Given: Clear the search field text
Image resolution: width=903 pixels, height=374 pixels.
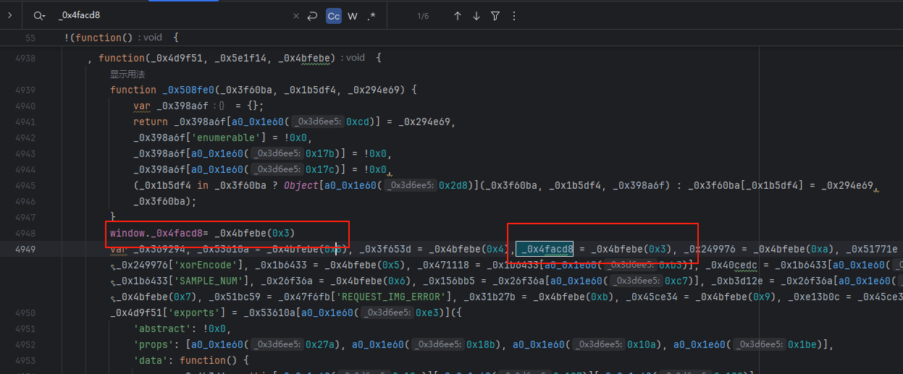Looking at the screenshot, I should [296, 16].
